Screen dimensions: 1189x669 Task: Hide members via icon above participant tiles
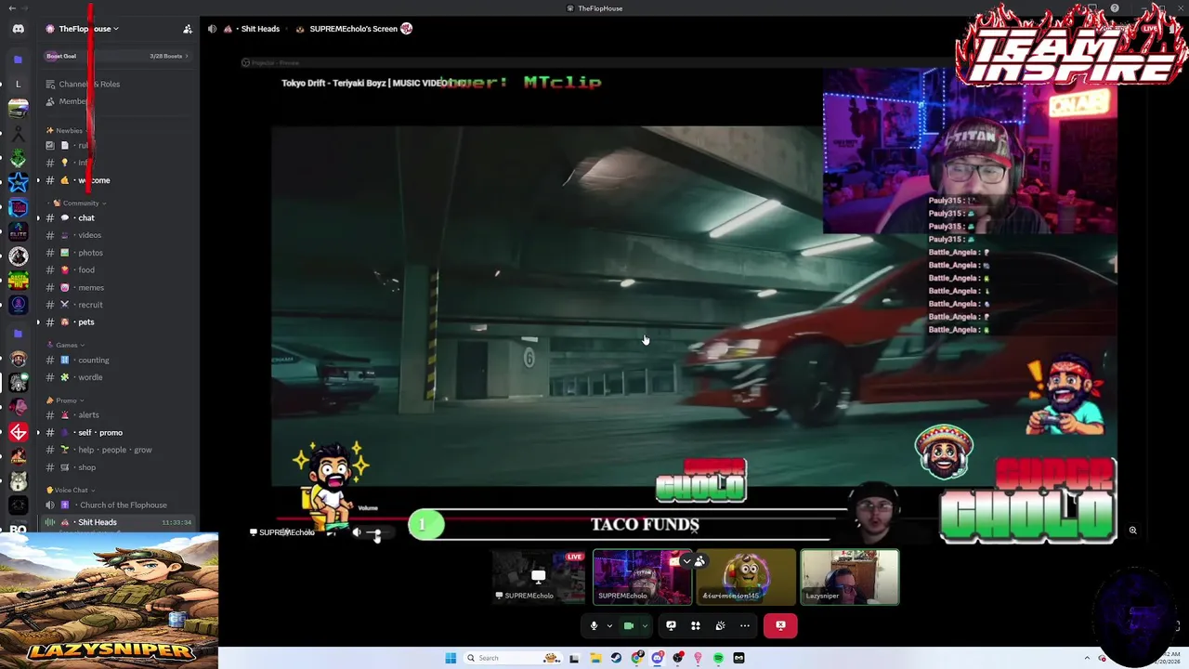click(x=694, y=561)
